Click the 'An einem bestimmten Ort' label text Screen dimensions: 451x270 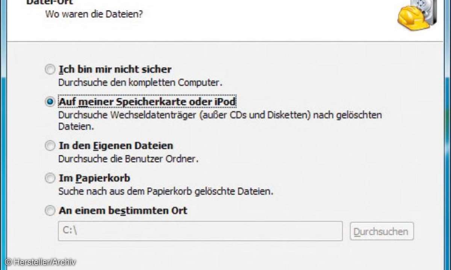point(123,211)
